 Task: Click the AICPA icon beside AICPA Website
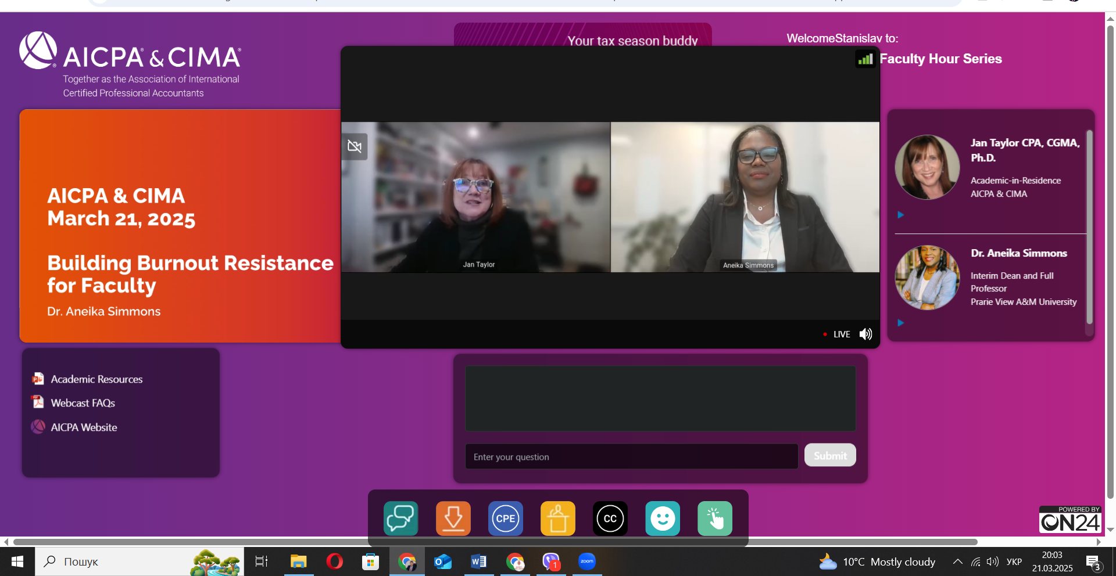pos(38,427)
